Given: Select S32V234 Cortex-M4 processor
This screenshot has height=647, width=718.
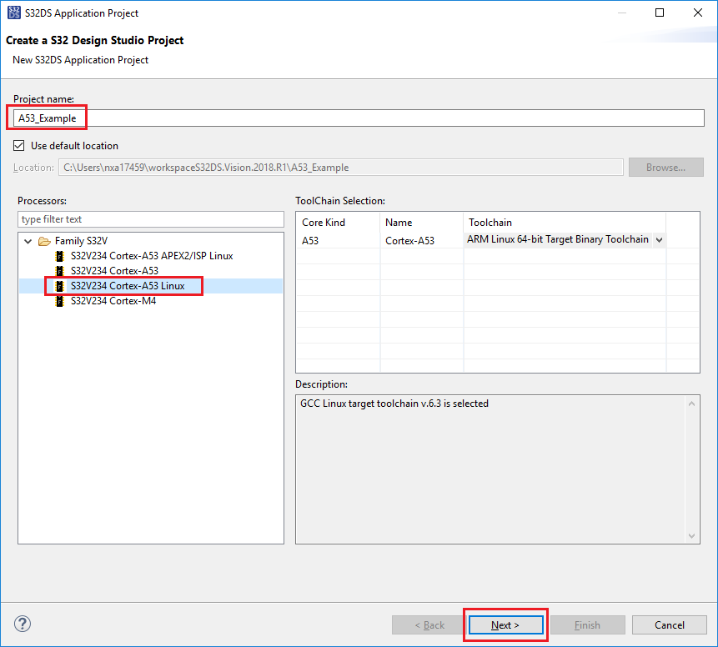Looking at the screenshot, I should [x=113, y=301].
